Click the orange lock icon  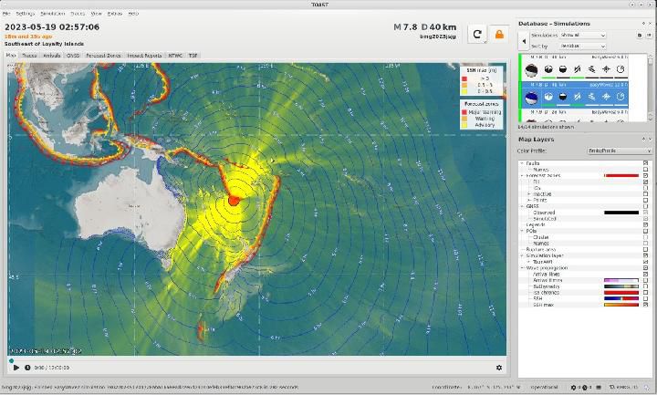click(499, 34)
